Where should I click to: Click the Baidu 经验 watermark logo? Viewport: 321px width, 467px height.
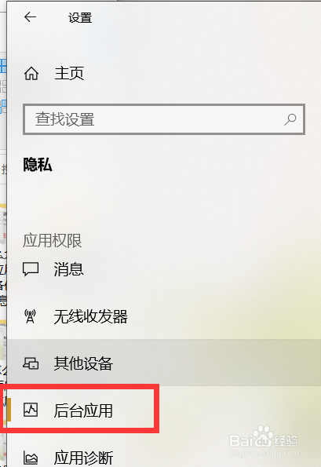pos(264,441)
